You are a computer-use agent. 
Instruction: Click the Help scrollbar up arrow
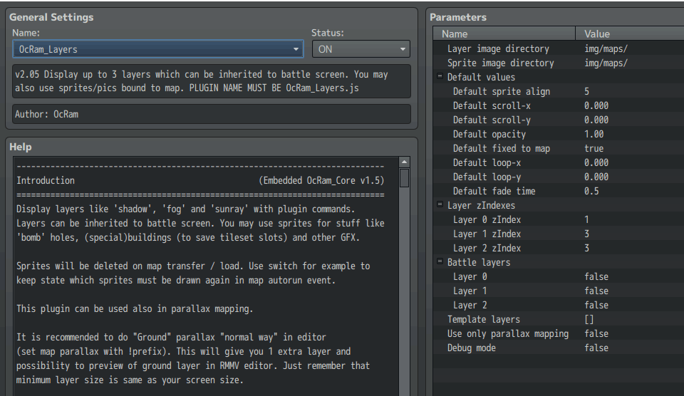(405, 162)
